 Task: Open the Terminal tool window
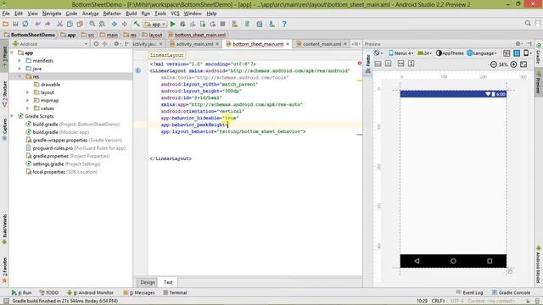175,292
